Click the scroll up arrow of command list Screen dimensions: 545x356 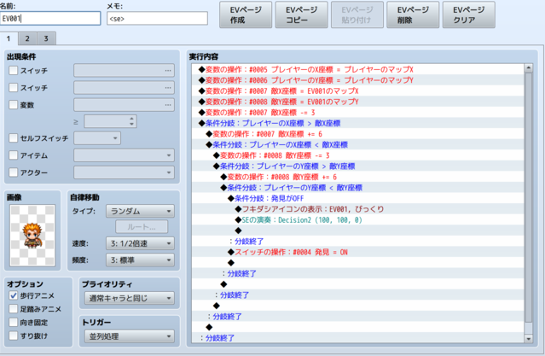click(x=529, y=67)
